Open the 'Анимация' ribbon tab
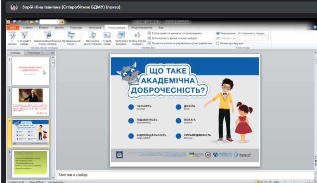The image size is (317, 183). click(x=95, y=28)
